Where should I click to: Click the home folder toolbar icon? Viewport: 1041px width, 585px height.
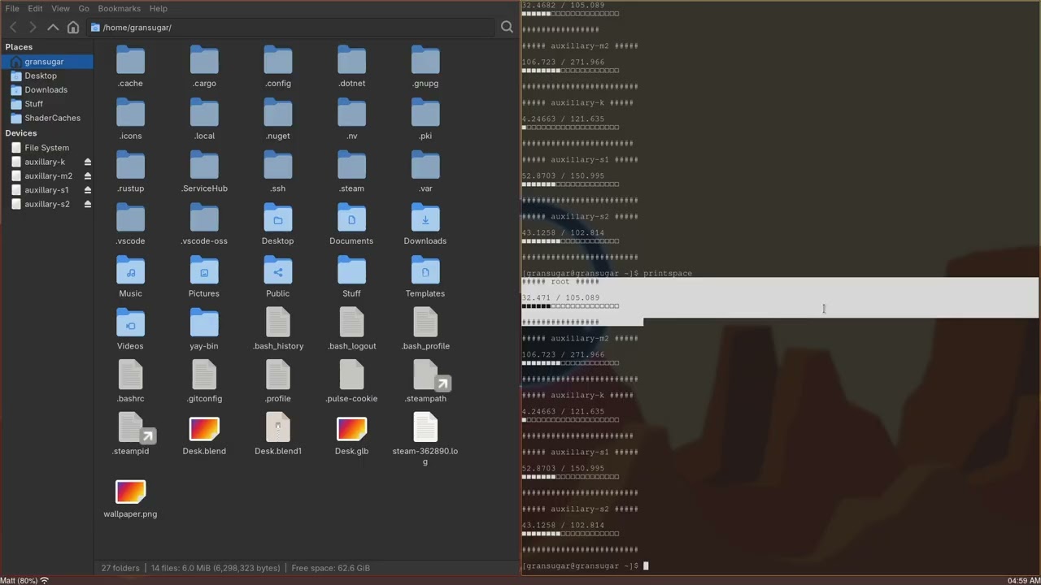tap(73, 28)
